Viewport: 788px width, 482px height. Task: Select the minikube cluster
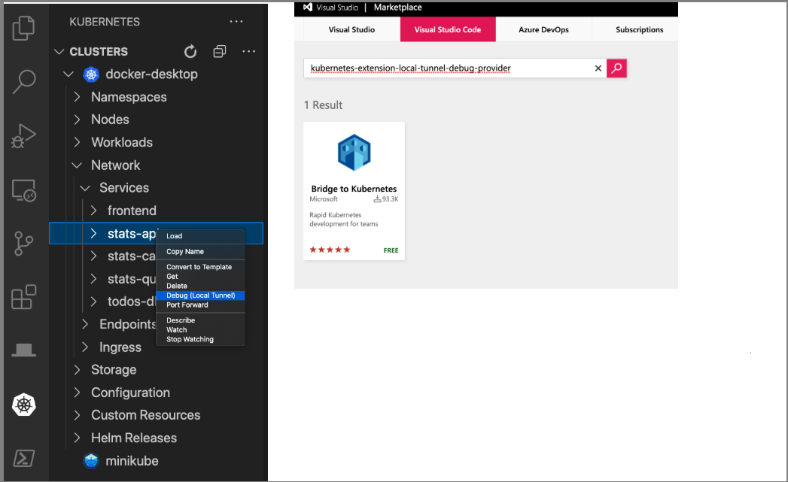click(x=132, y=461)
